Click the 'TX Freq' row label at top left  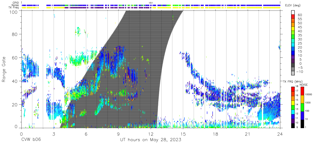tap(13, 8)
